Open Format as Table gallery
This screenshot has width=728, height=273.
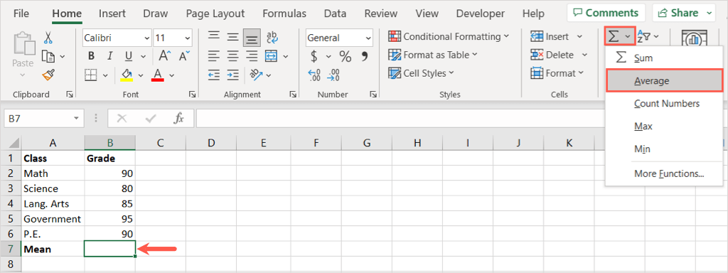click(x=433, y=55)
